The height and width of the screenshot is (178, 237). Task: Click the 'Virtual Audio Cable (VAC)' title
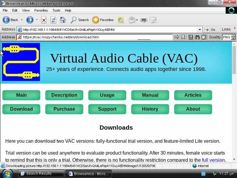click(124, 58)
